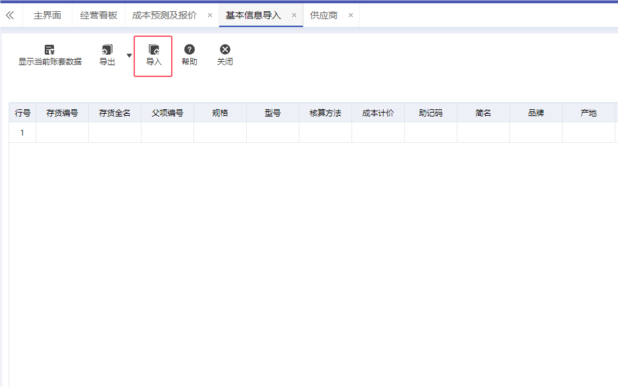
Task: Click the 品牌 column header
Action: click(536, 113)
